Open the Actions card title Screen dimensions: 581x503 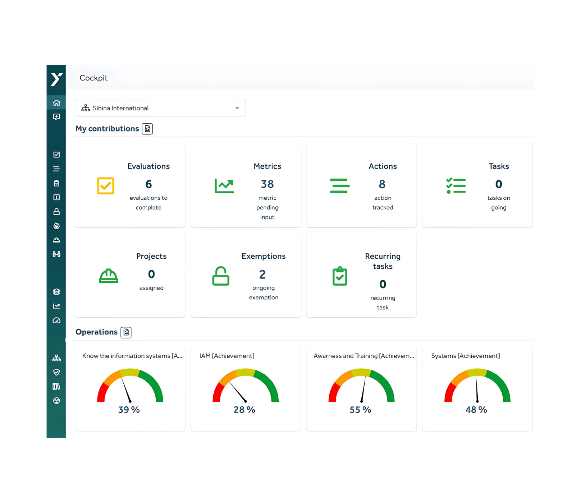pos(383,166)
